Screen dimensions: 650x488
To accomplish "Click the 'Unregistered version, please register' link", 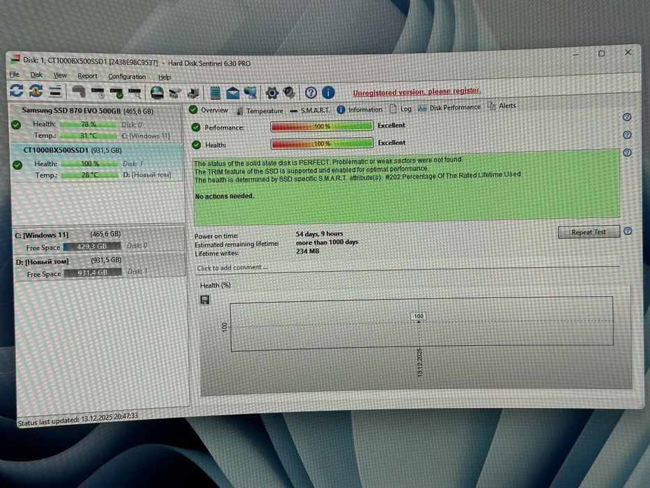I will coord(417,92).
